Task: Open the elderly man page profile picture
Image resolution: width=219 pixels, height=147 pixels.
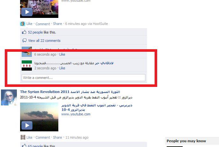Action: point(9,97)
